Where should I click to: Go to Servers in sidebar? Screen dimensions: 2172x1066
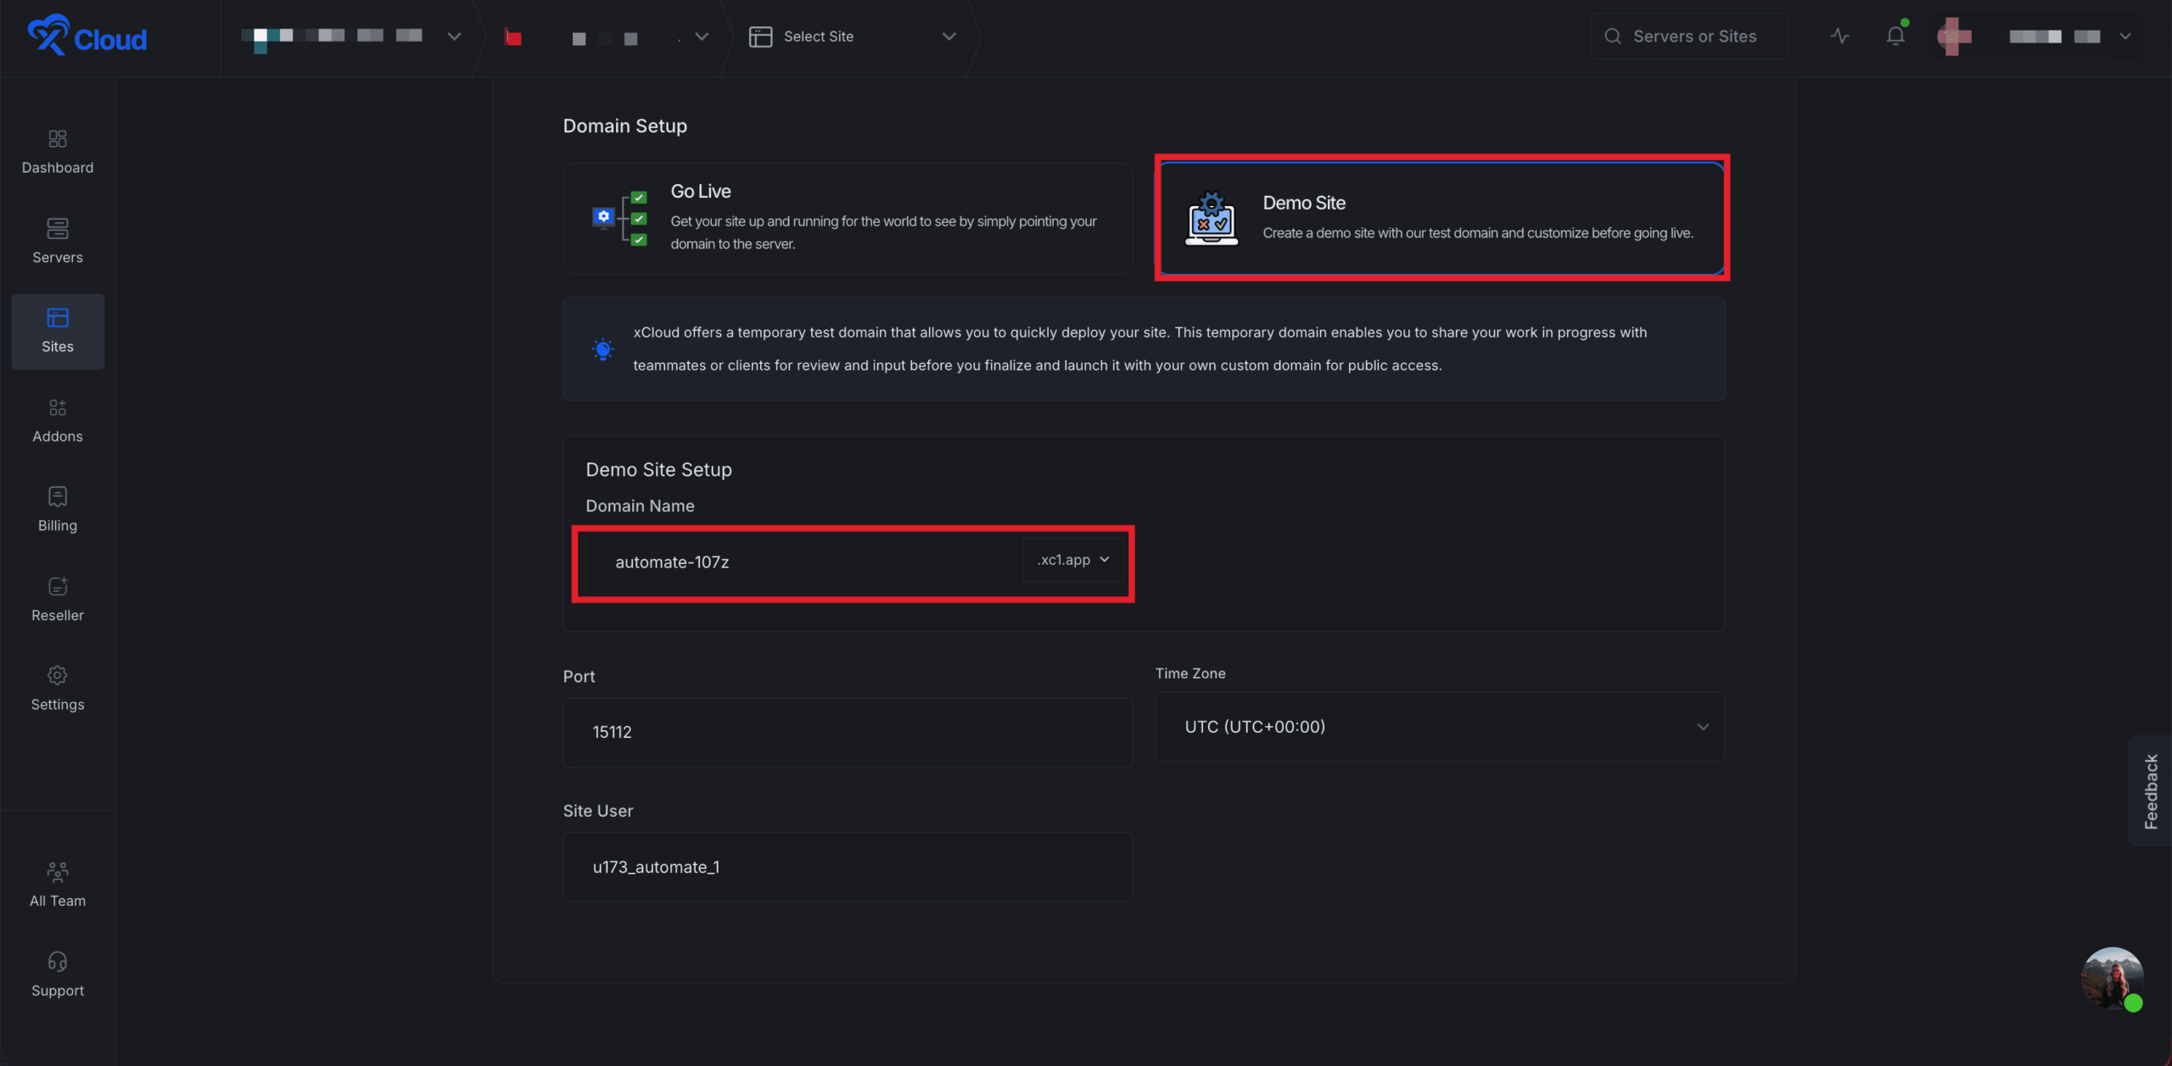pyautogui.click(x=58, y=242)
